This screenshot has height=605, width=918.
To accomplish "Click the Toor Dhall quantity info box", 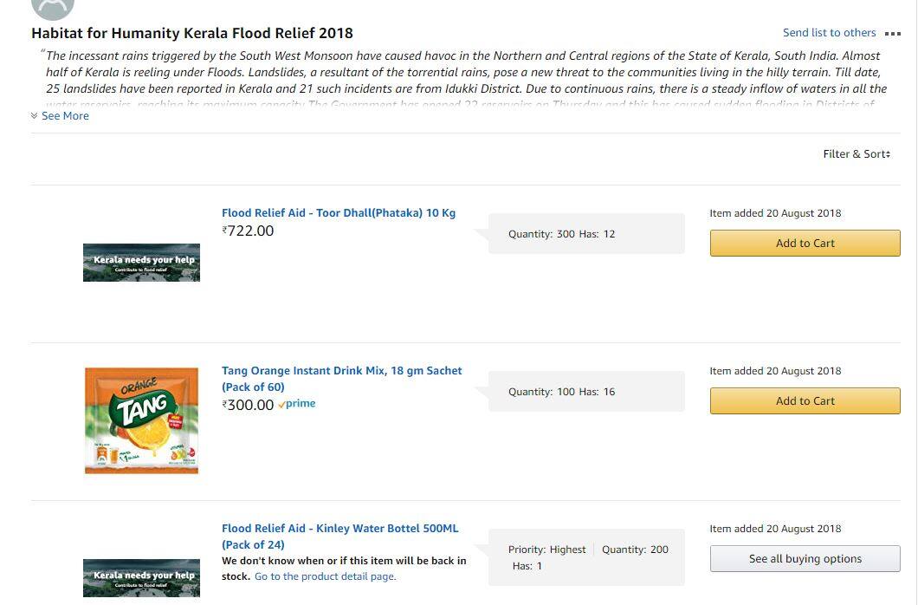I will click(x=586, y=234).
